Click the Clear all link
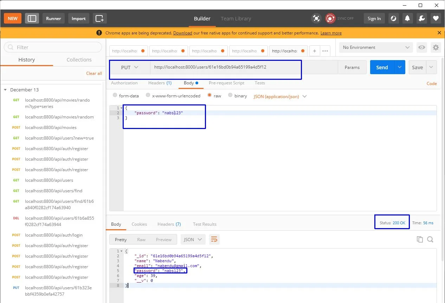Image resolution: width=445 pixels, height=303 pixels. pos(94,73)
